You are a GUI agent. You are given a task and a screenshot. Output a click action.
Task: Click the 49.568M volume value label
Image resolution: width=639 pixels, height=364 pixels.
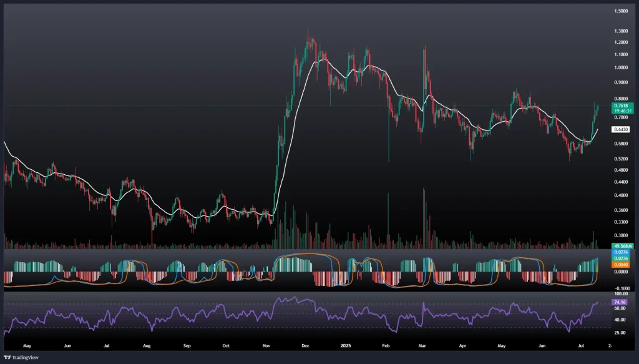click(621, 245)
